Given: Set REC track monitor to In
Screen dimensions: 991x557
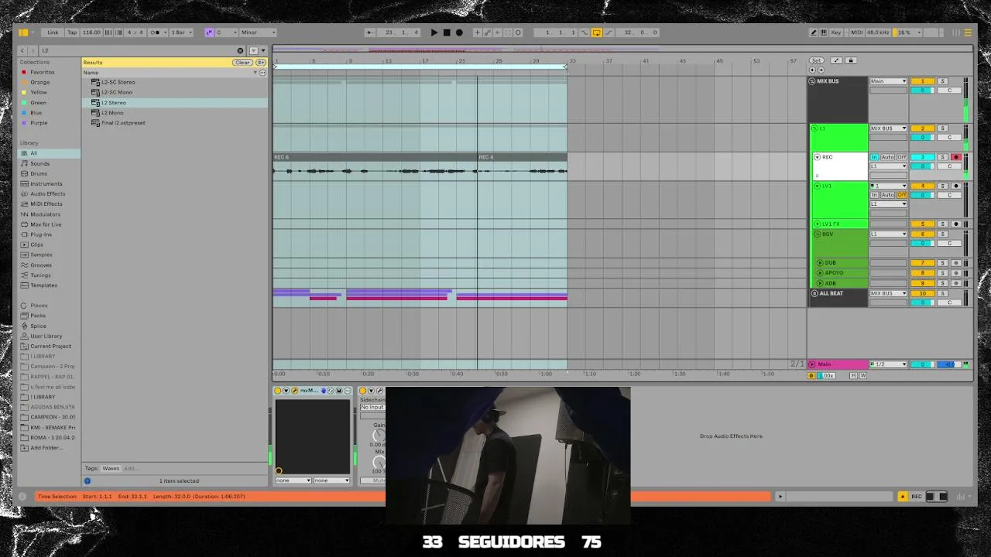Looking at the screenshot, I should coord(875,157).
